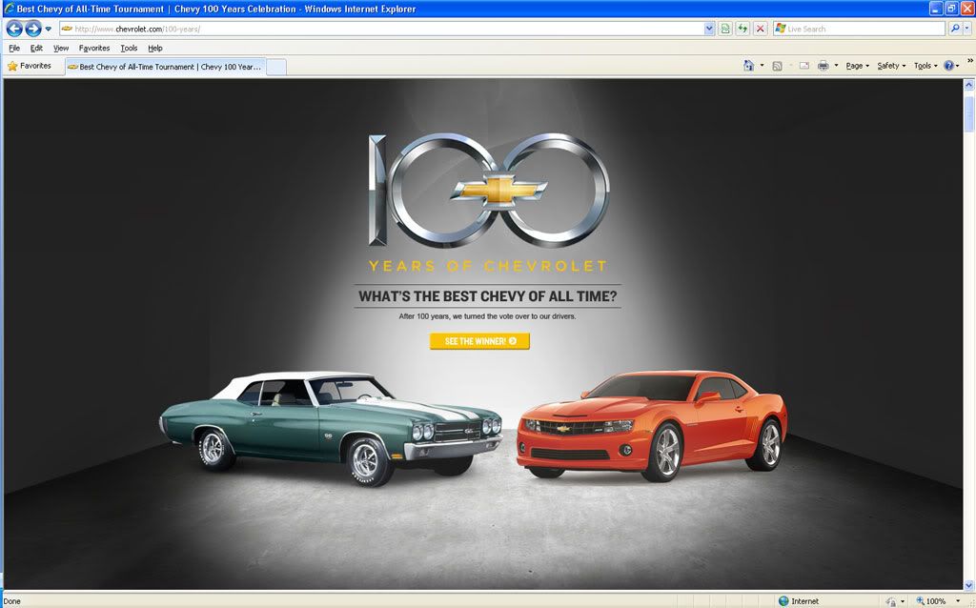
Task: Click the red Stop loading icon
Action: coord(760,29)
